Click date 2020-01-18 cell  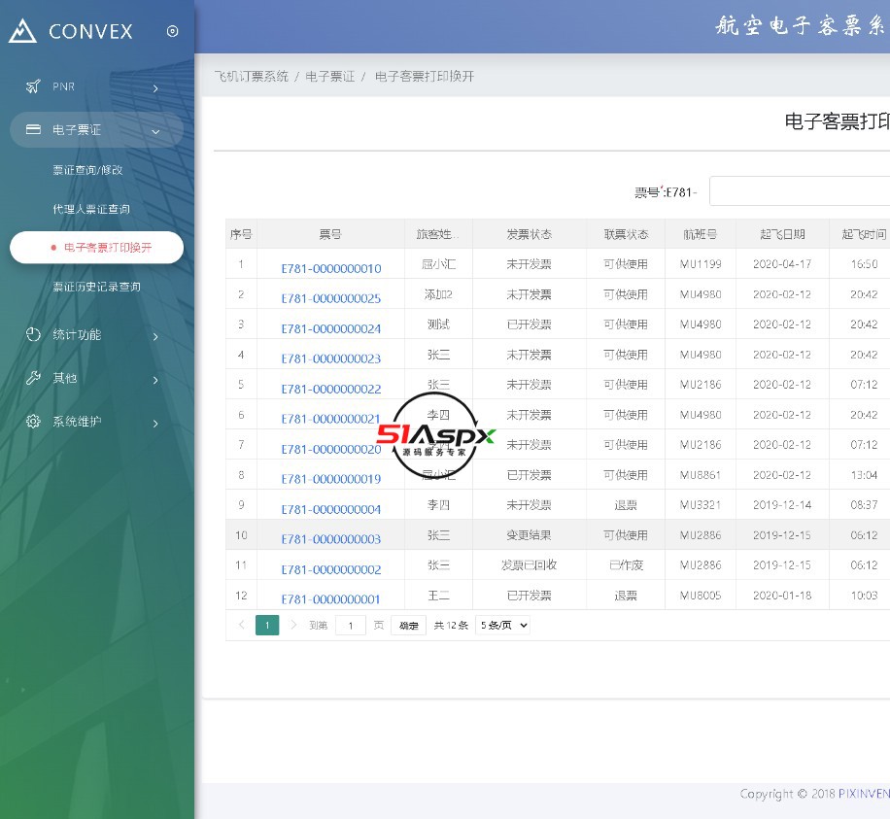pyautogui.click(x=782, y=595)
